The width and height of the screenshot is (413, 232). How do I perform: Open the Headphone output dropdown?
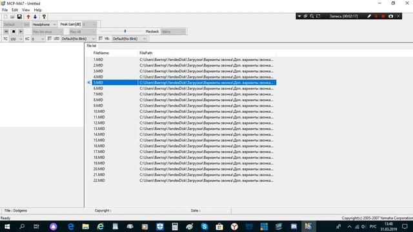point(45,24)
